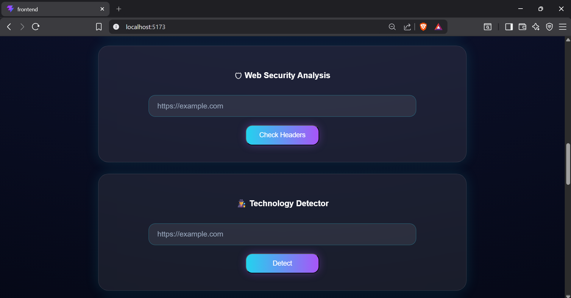
Task: Reload the current page
Action: click(x=36, y=27)
